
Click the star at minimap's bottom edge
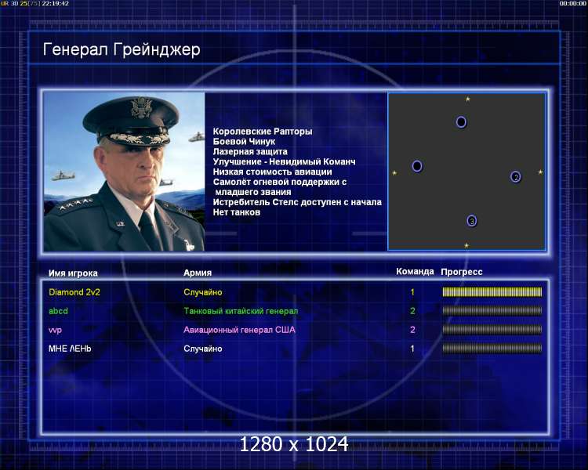(466, 245)
